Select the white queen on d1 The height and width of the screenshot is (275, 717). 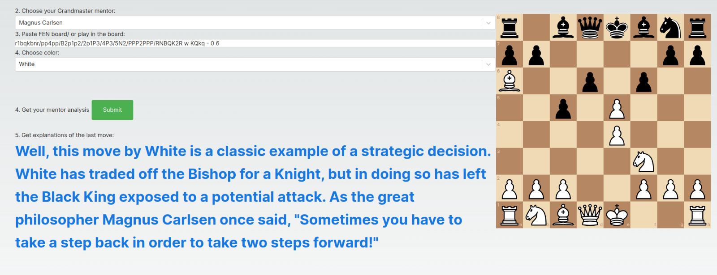590,215
